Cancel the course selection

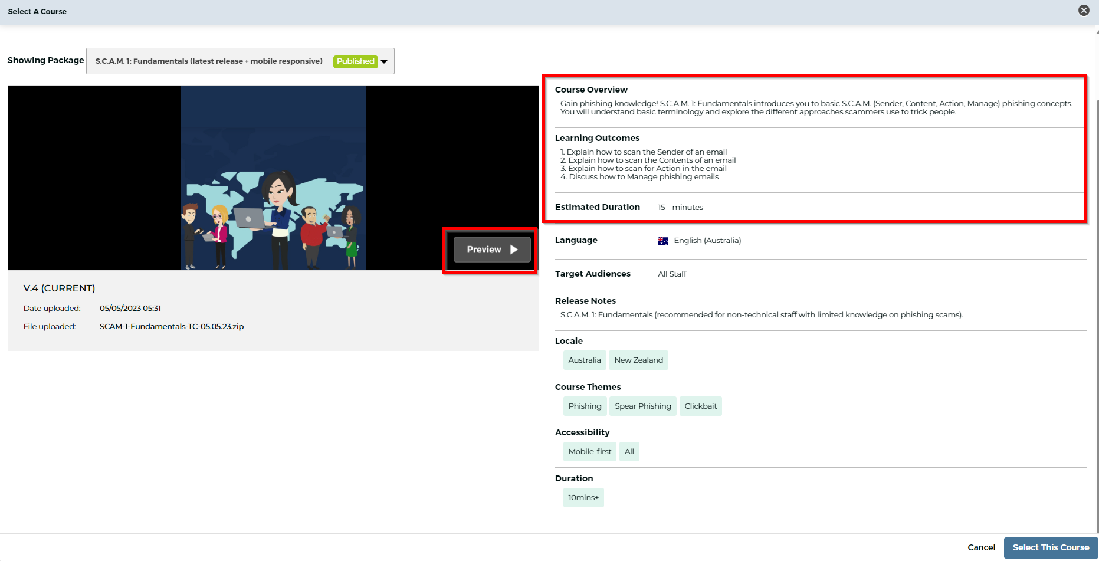(x=981, y=547)
